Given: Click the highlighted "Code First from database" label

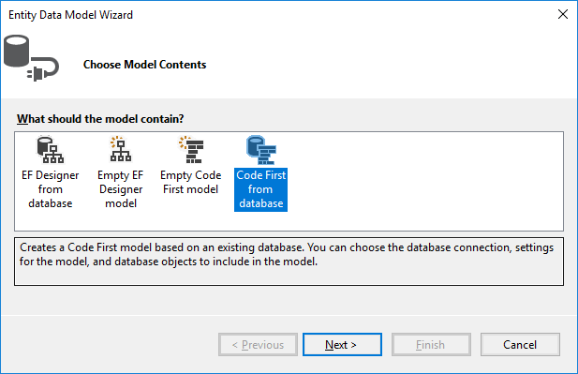Looking at the screenshot, I should click(261, 189).
